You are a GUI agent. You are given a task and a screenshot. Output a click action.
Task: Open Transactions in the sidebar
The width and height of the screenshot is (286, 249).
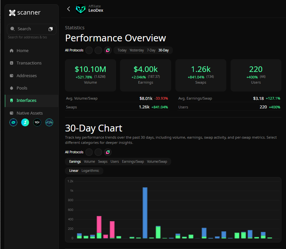coord(29,63)
